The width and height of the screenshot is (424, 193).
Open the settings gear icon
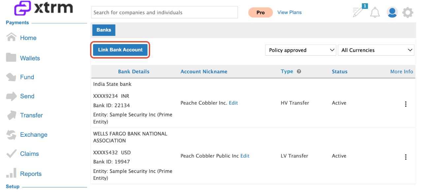(x=408, y=13)
